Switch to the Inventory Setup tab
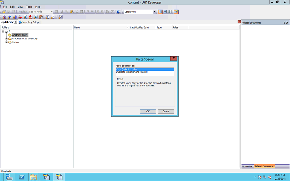The width and height of the screenshot is (290, 181). point(30,22)
